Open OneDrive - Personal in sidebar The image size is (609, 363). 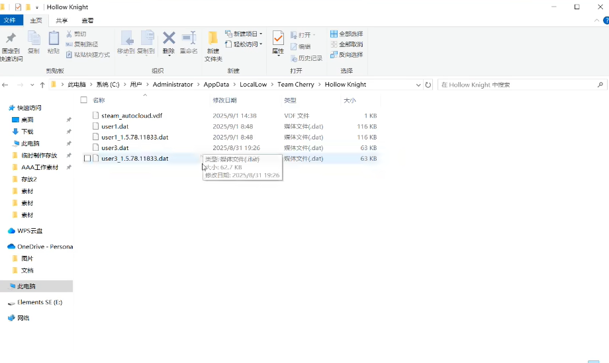[40, 247]
